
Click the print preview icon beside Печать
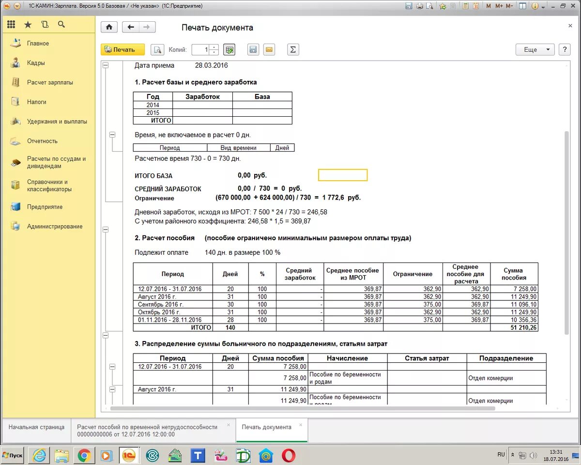coord(157,49)
